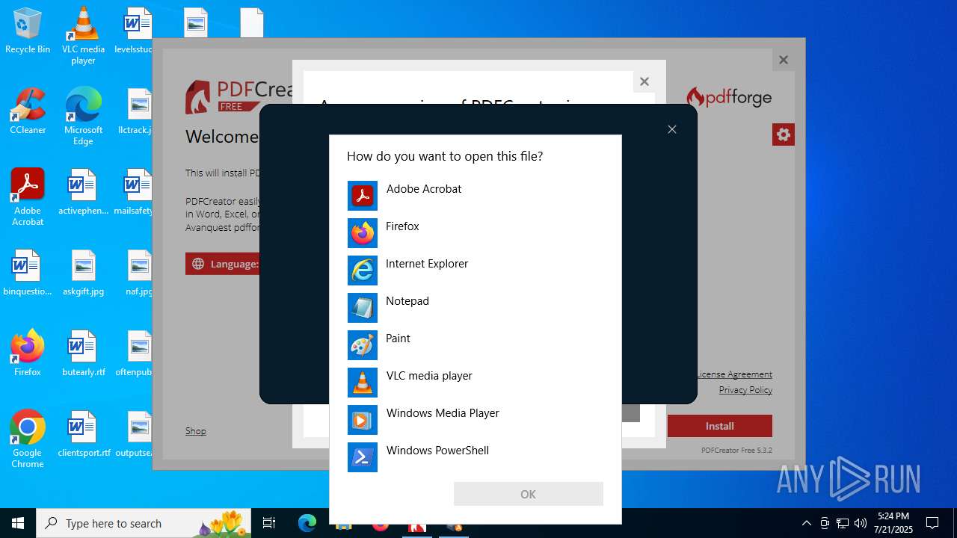Screen dimensions: 957x538
Task: Select the butearly.rtf file on desktop
Action: [x=83, y=353]
